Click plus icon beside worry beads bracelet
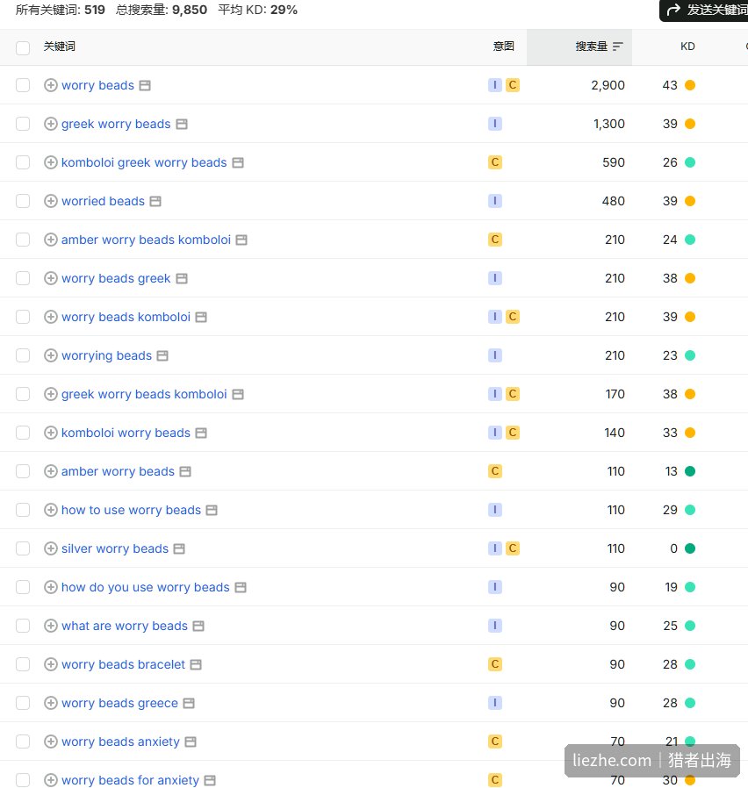 click(50, 664)
